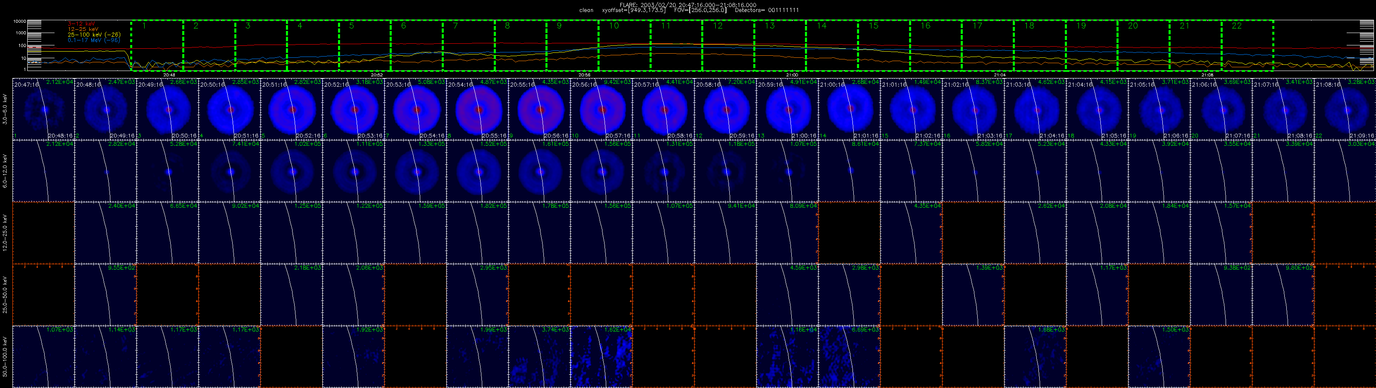Open the 12.0-25.0 keV image labeled 2.40E+04
This screenshot has width=1376, height=388.
[x=106, y=233]
